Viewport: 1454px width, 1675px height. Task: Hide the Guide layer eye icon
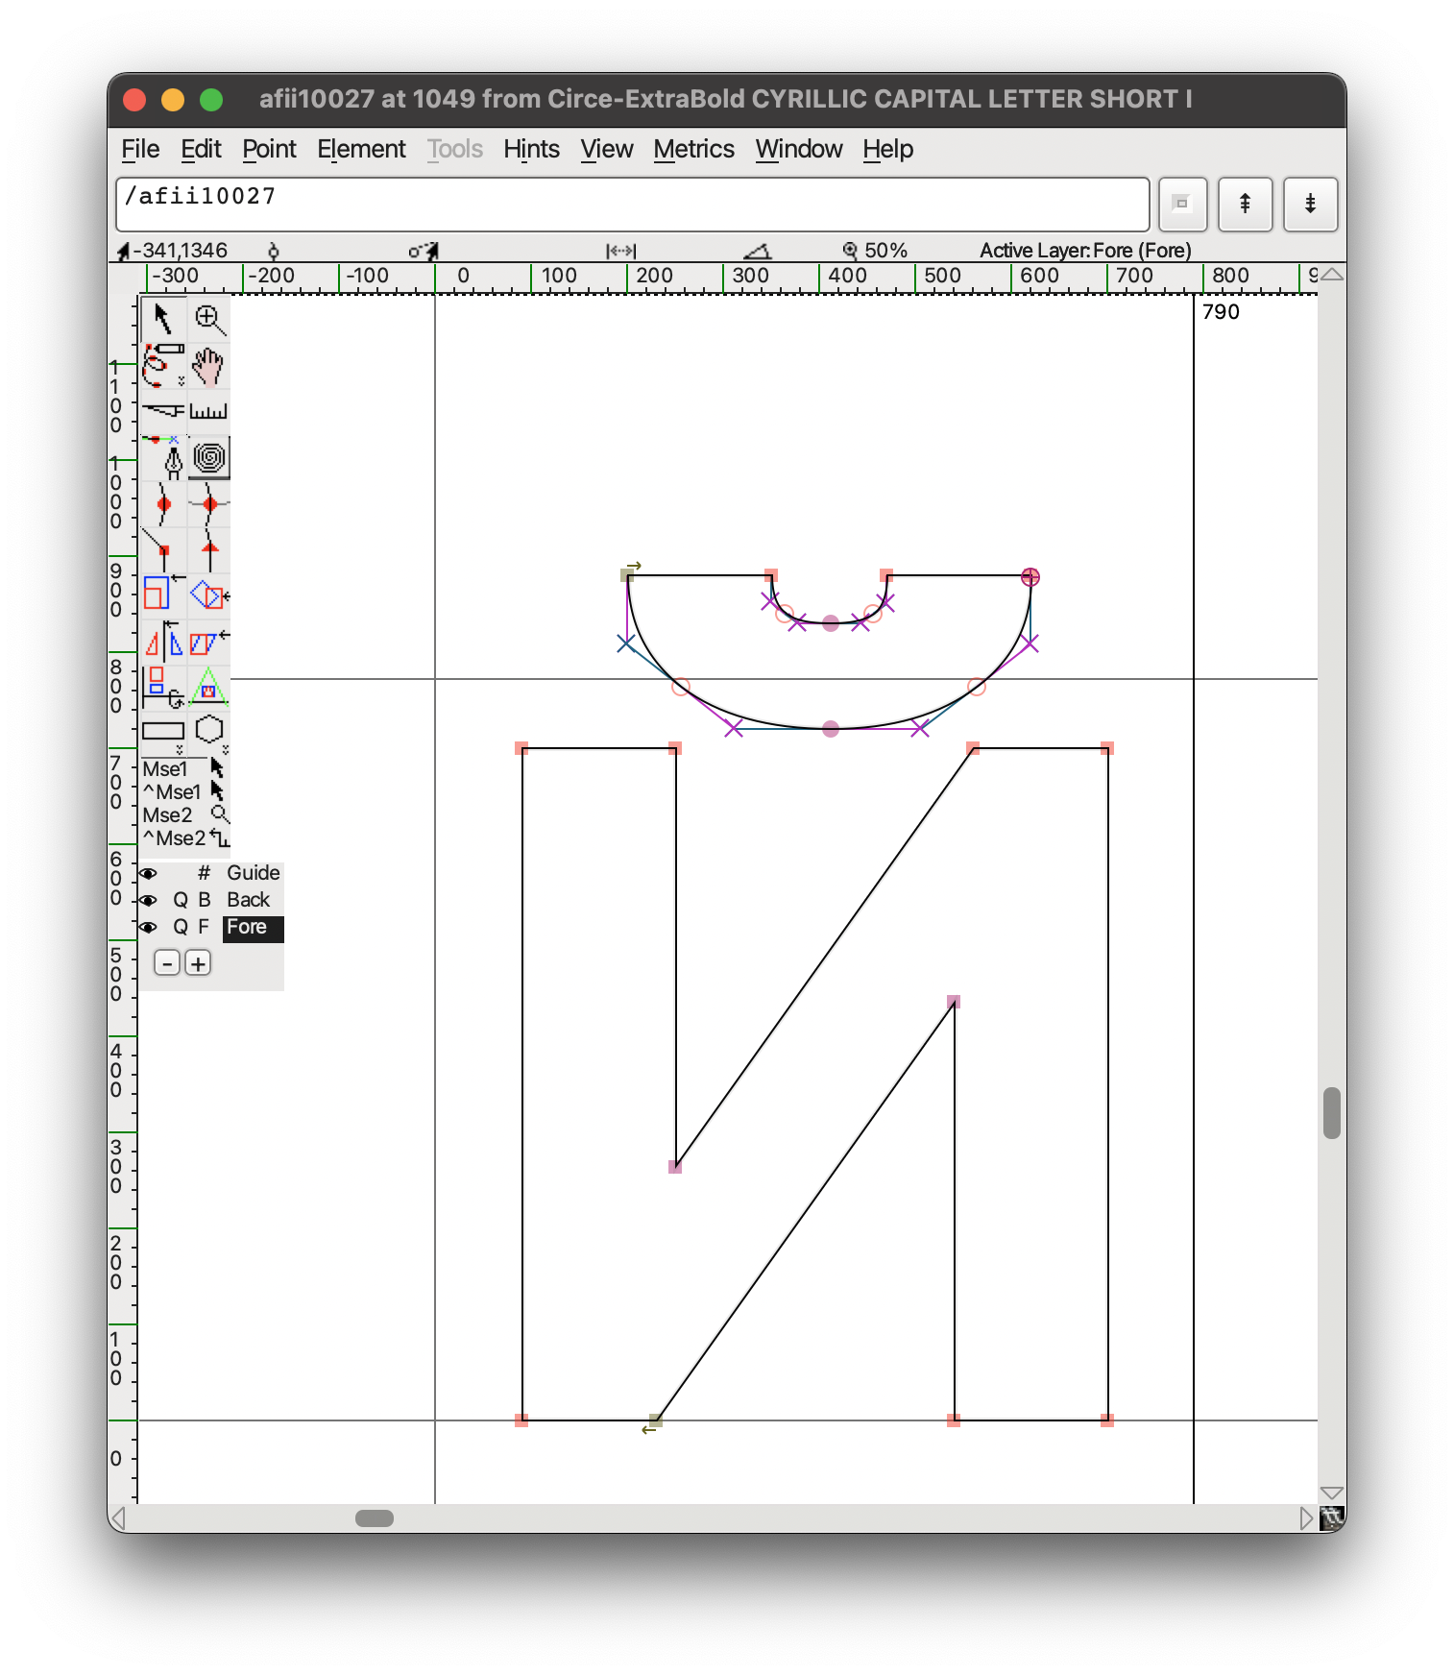(x=148, y=874)
